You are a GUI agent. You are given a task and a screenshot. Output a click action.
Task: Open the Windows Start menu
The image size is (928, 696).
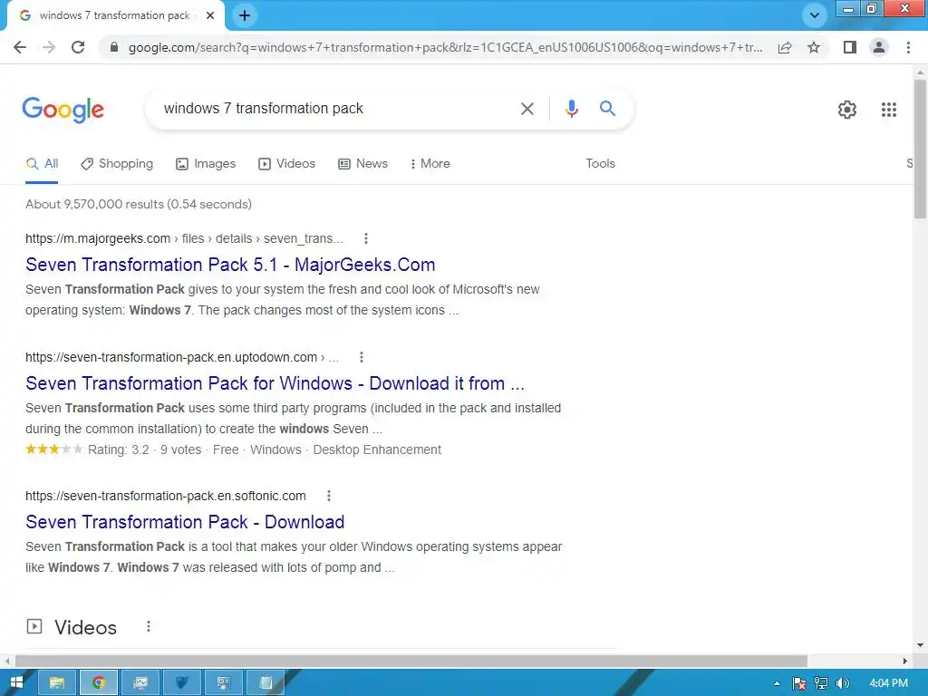pyautogui.click(x=16, y=683)
